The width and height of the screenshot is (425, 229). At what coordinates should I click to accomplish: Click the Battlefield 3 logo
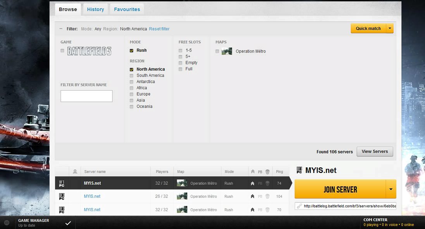coord(89,51)
